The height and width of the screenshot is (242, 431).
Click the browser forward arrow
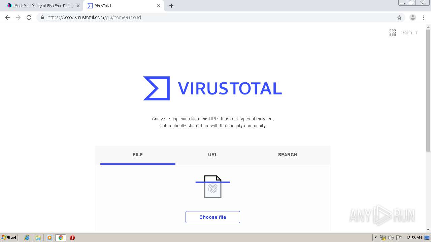coord(18,17)
